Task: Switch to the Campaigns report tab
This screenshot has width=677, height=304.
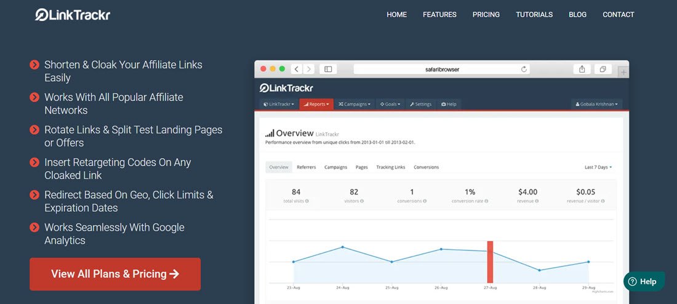Action: click(335, 167)
